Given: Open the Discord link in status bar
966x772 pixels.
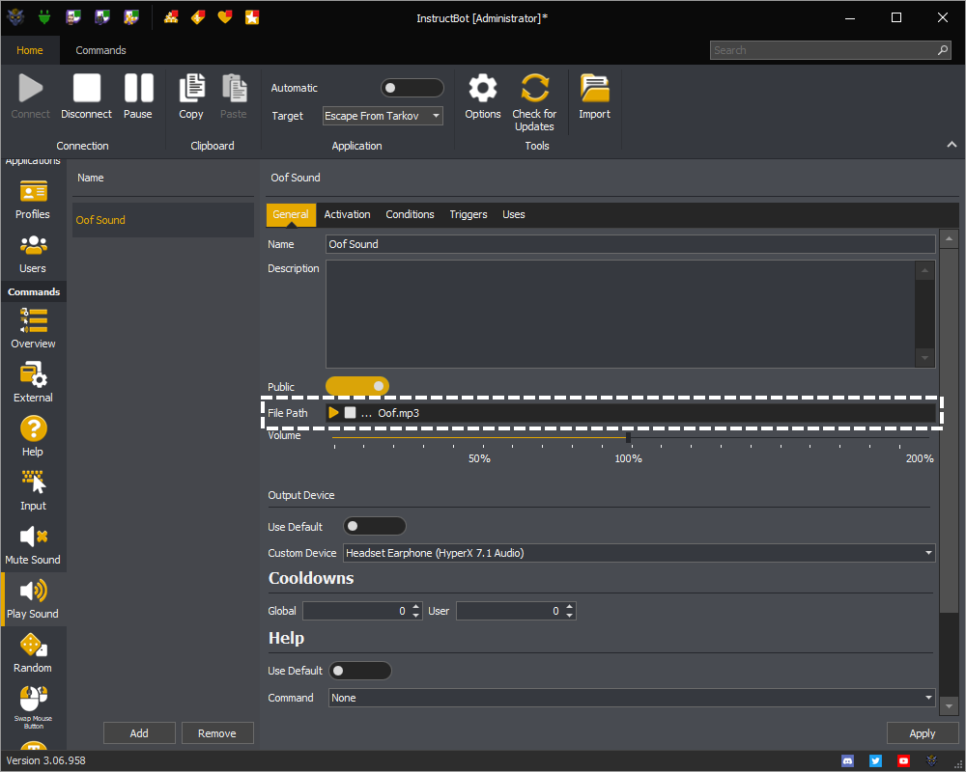Looking at the screenshot, I should (x=848, y=761).
